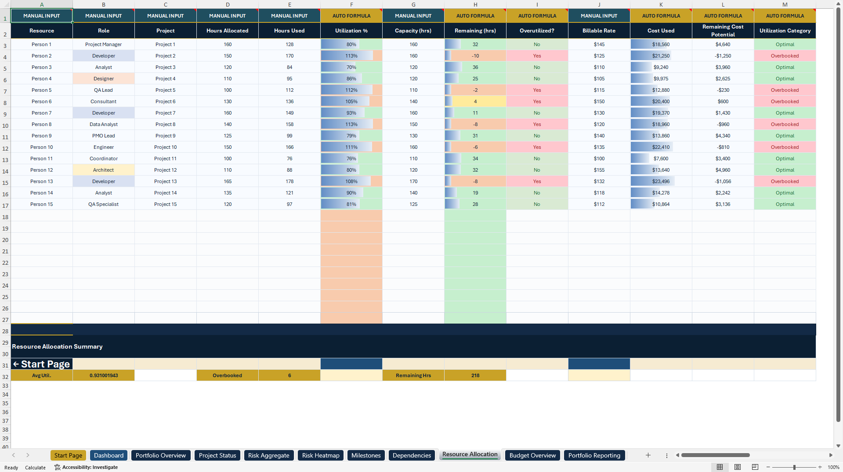The height and width of the screenshot is (472, 843).
Task: Go to the Dependencies sheet
Action: pos(412,455)
